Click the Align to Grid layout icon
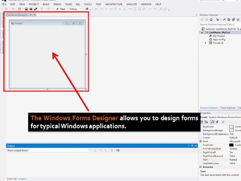 [96, 9]
